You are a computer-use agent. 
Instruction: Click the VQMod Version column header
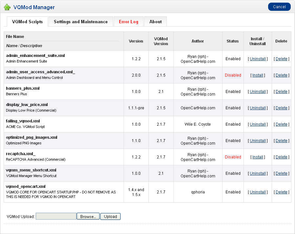pyautogui.click(x=161, y=41)
